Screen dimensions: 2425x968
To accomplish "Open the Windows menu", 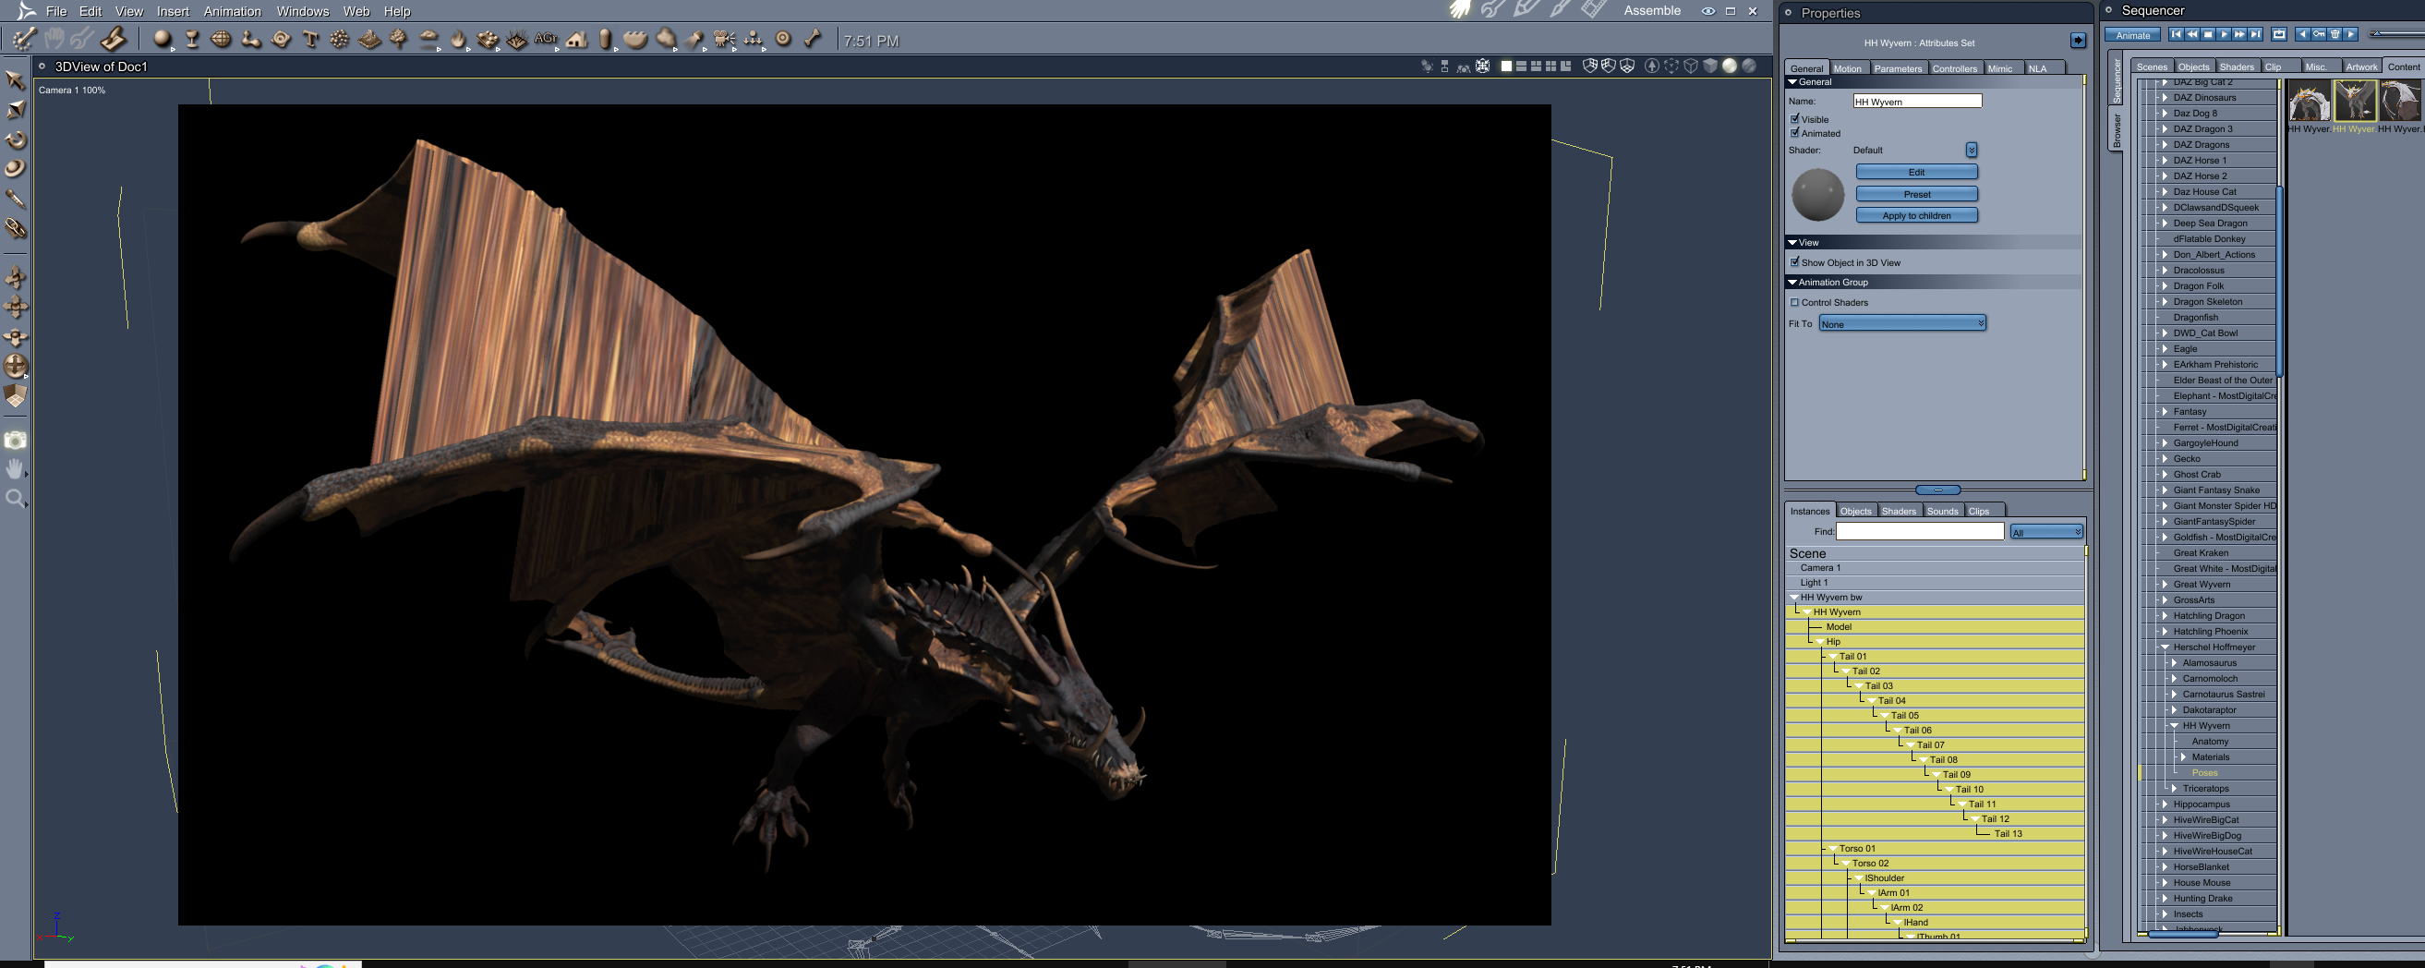I will [303, 11].
